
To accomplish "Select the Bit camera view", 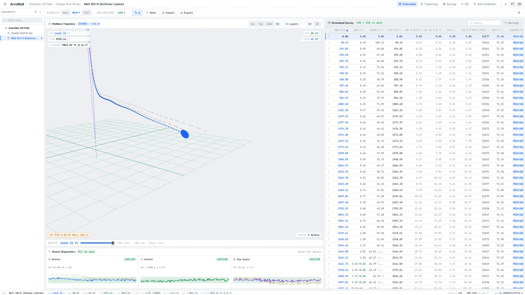I will pos(278,24).
